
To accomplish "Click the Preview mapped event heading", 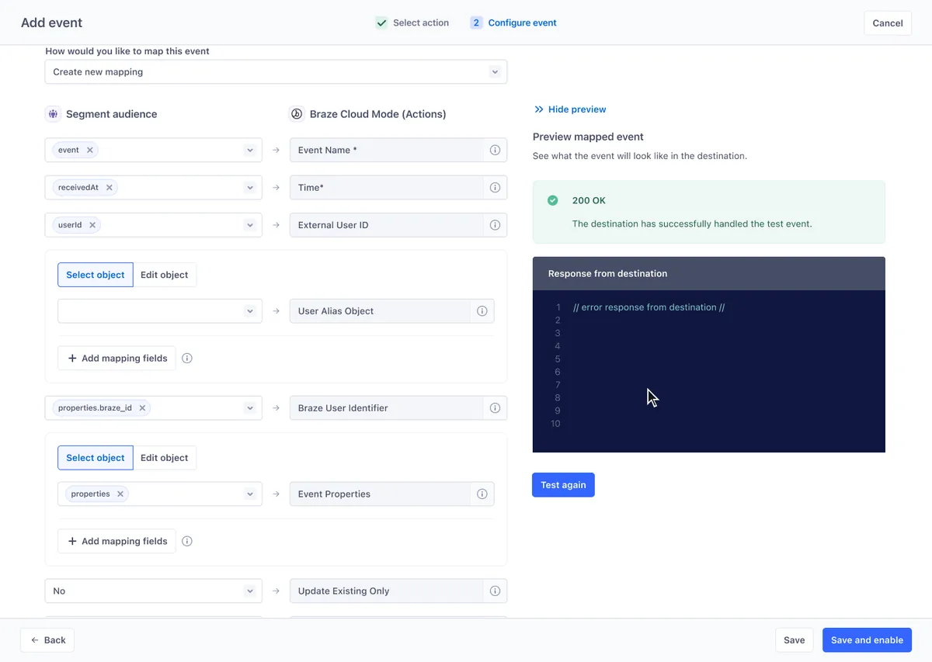I will (588, 137).
